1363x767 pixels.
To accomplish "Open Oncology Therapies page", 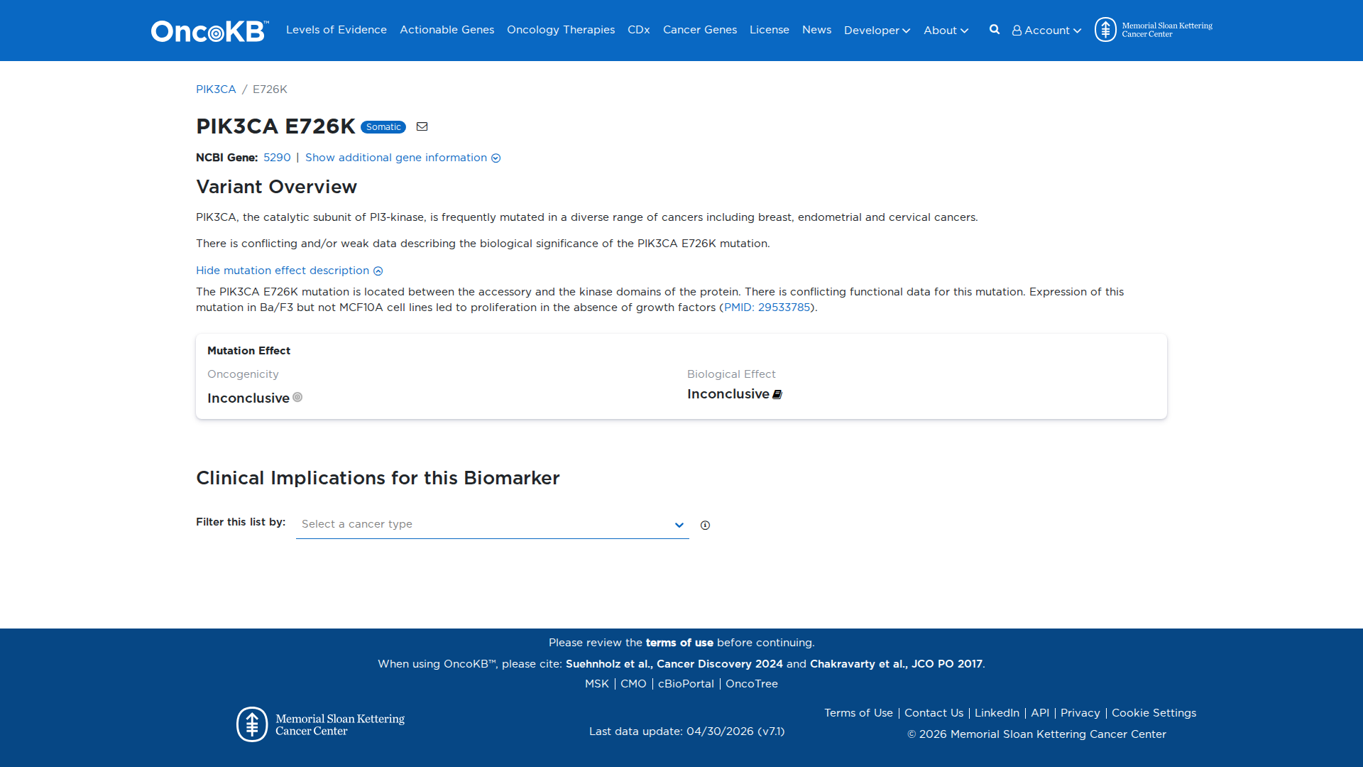I will tap(561, 30).
